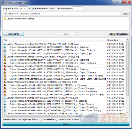Viewport: 132px width, 129px height.
Task: Select icon of 1237210 Cópia (2).jpg duplicate
Action: tap(5, 53)
